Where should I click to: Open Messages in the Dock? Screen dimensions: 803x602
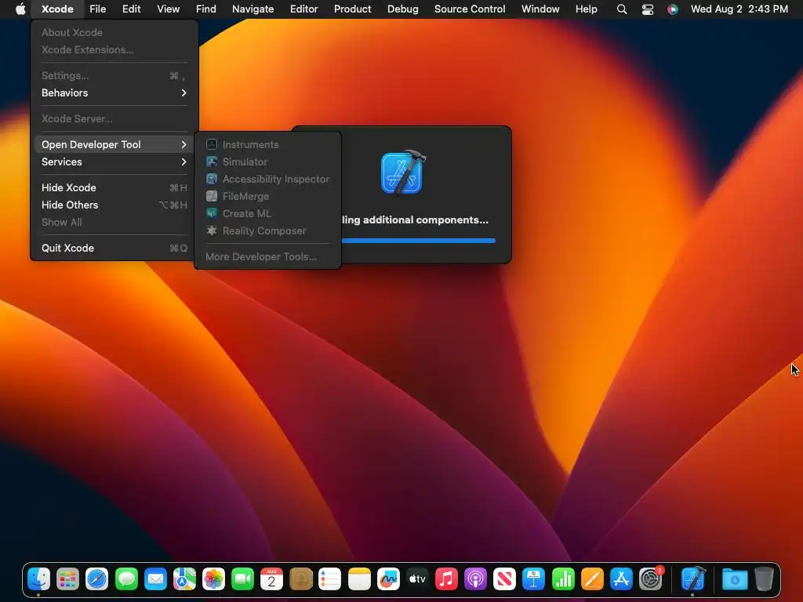click(x=126, y=579)
